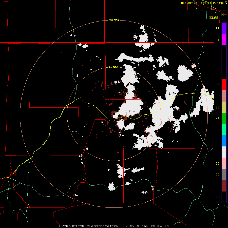Click the 'NEXLAB-College of DuPage' title text
The height and width of the screenshot is (228, 228).
(x=202, y=3)
